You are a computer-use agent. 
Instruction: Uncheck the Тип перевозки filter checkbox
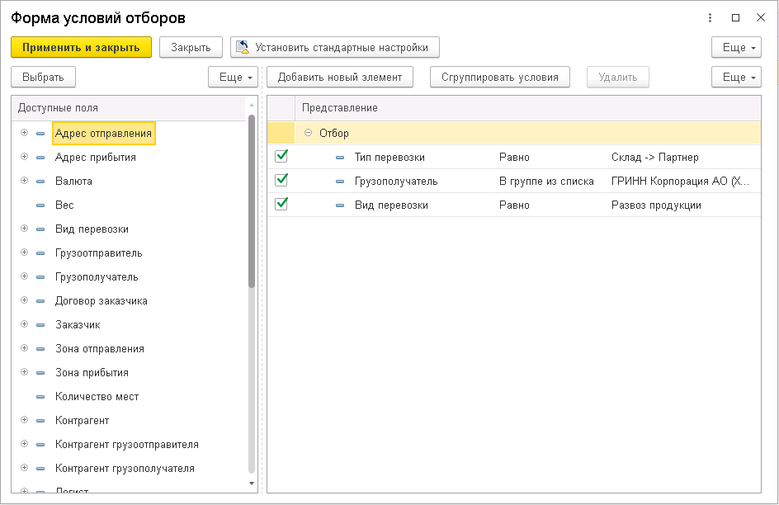(281, 156)
